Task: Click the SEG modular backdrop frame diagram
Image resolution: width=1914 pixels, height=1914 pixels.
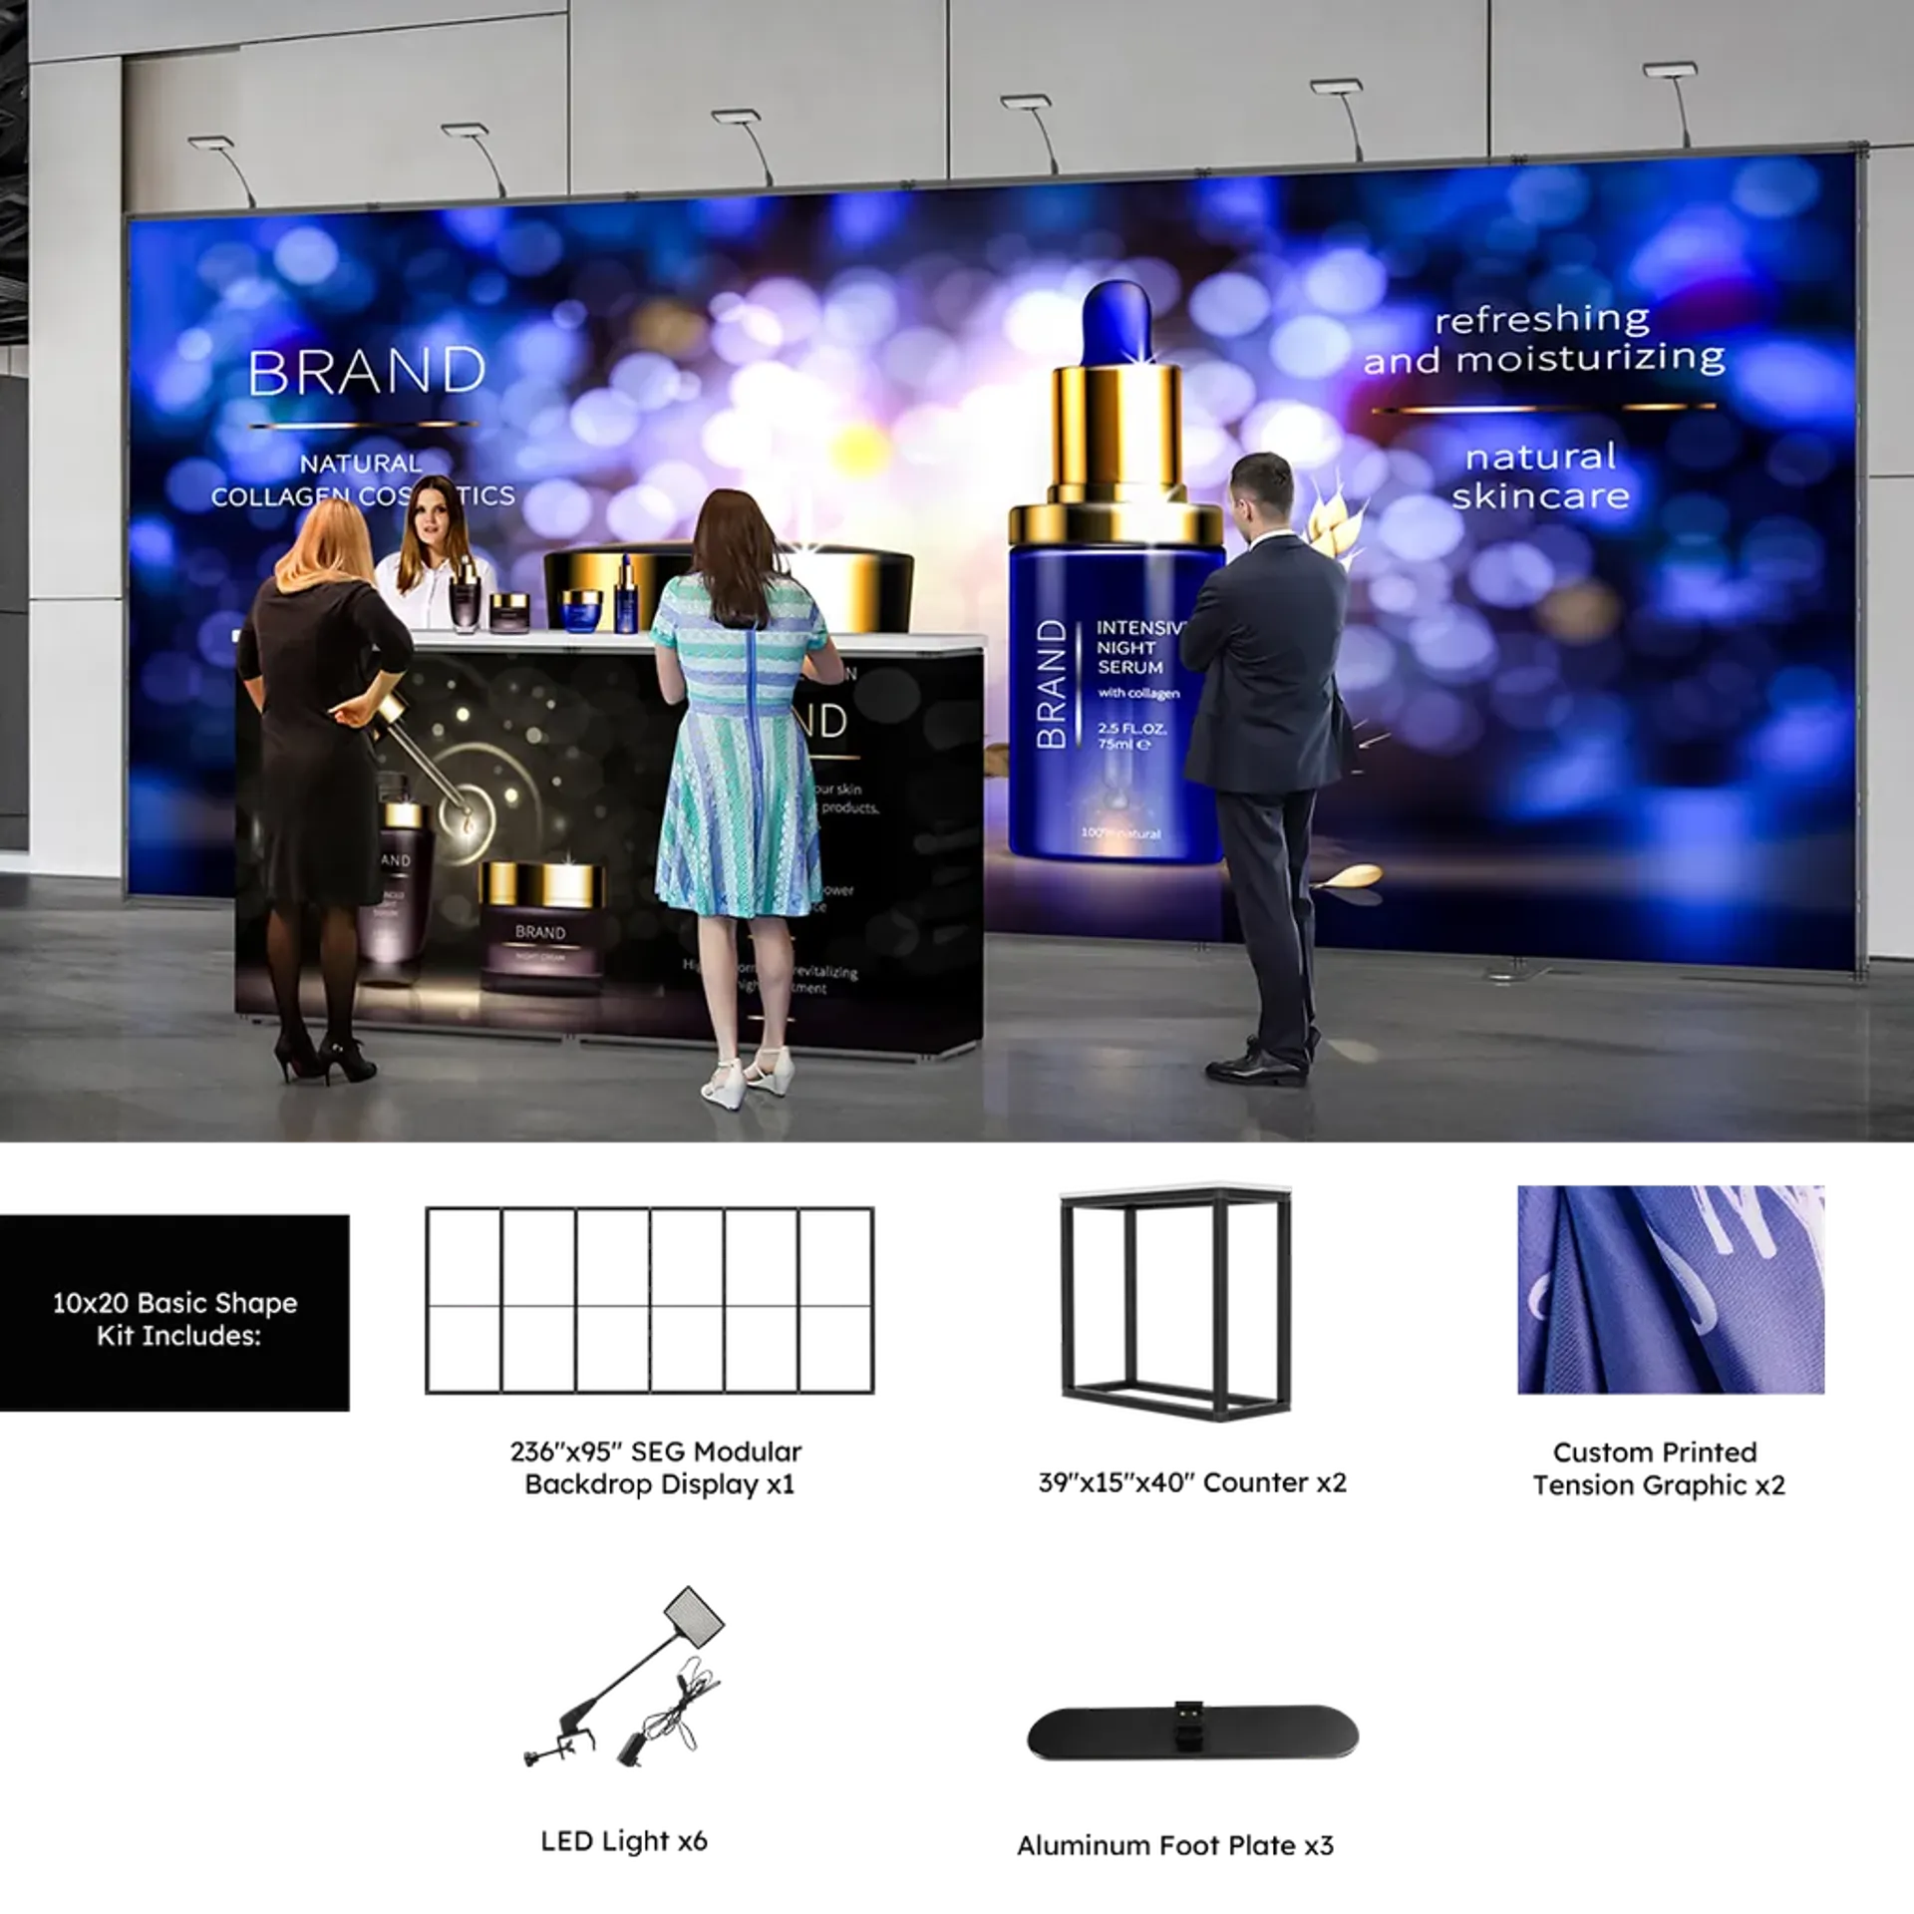Action: (x=650, y=1300)
